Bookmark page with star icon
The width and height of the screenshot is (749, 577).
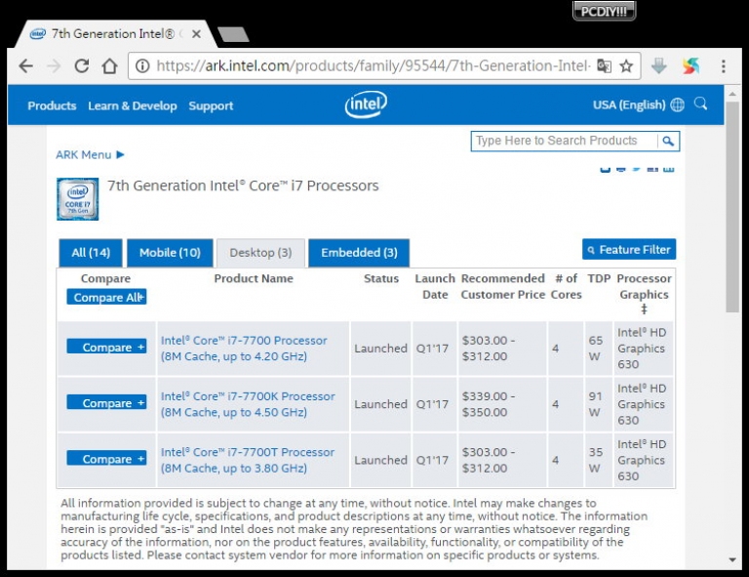click(626, 66)
